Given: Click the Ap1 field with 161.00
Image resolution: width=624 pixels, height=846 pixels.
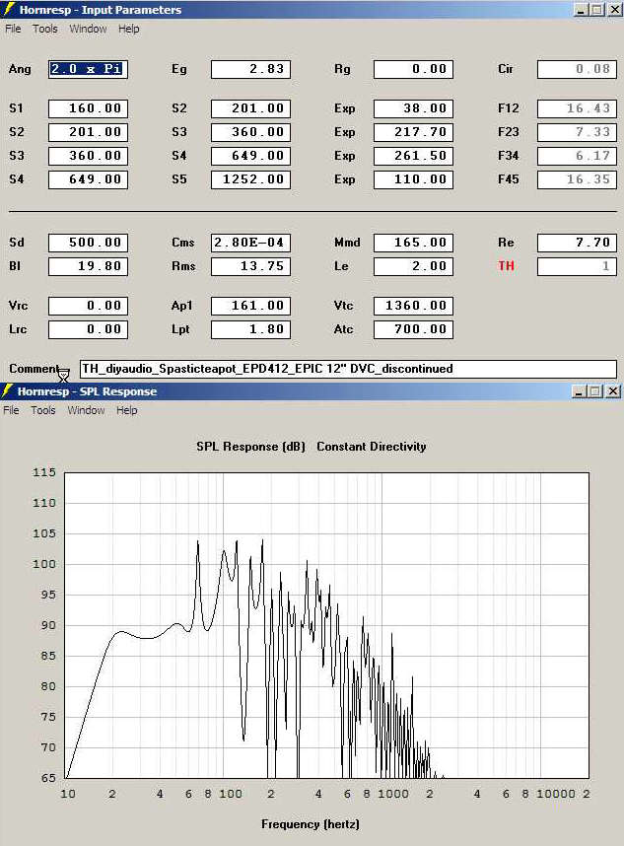Looking at the screenshot, I should (250, 306).
